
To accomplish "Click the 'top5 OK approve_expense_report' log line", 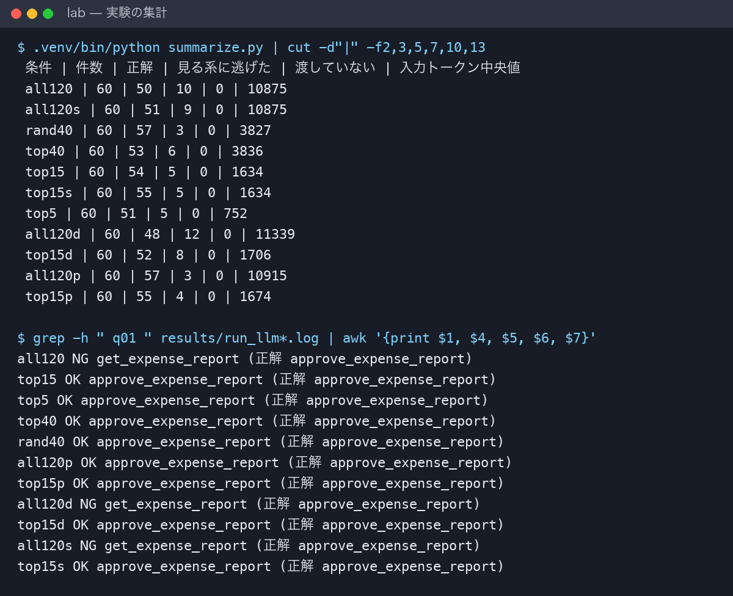I will [253, 401].
